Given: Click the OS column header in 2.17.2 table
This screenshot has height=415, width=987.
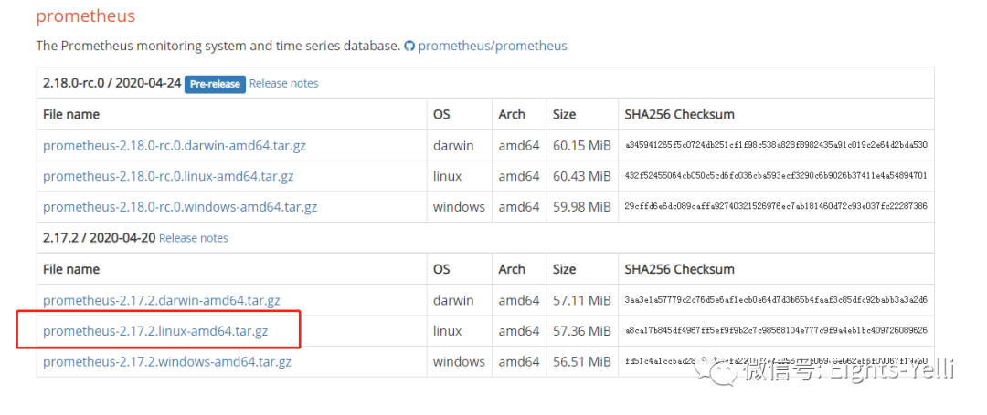Looking at the screenshot, I should (441, 269).
